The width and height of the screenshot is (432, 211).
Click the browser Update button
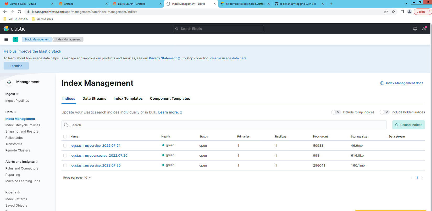(422, 12)
